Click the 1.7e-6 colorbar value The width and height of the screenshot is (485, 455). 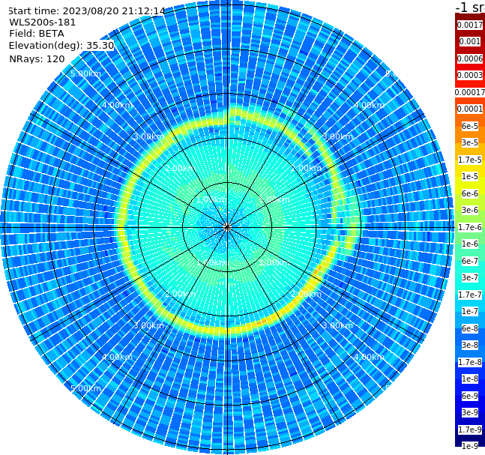coord(470,227)
